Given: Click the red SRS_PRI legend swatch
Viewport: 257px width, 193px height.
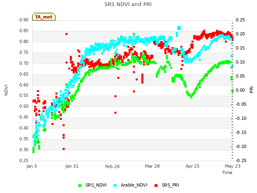Looking at the screenshot, I should [x=156, y=185].
